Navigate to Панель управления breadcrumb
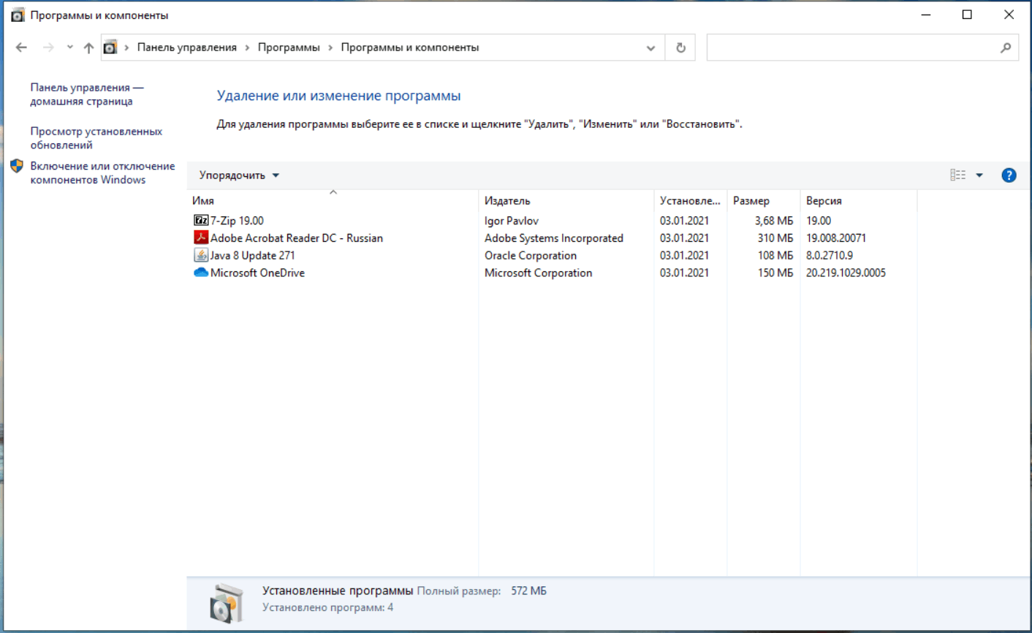1032x633 pixels. coord(187,48)
